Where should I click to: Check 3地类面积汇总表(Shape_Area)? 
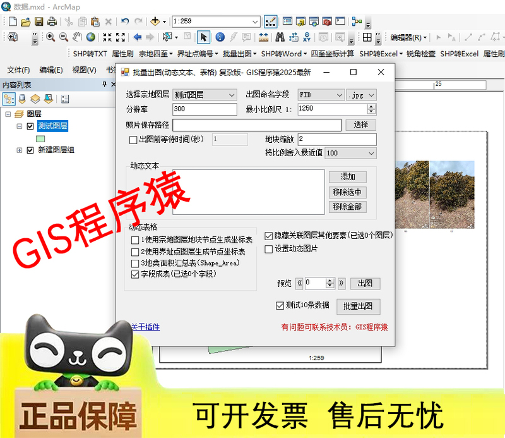135,263
